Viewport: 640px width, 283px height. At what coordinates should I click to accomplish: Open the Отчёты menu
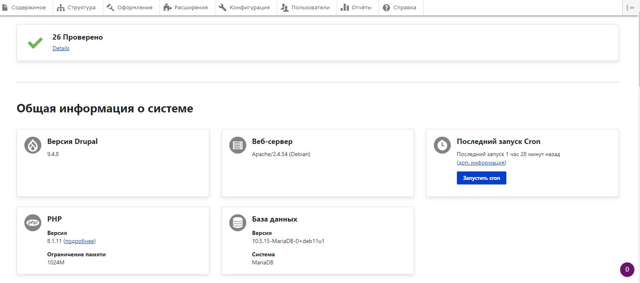[358, 8]
